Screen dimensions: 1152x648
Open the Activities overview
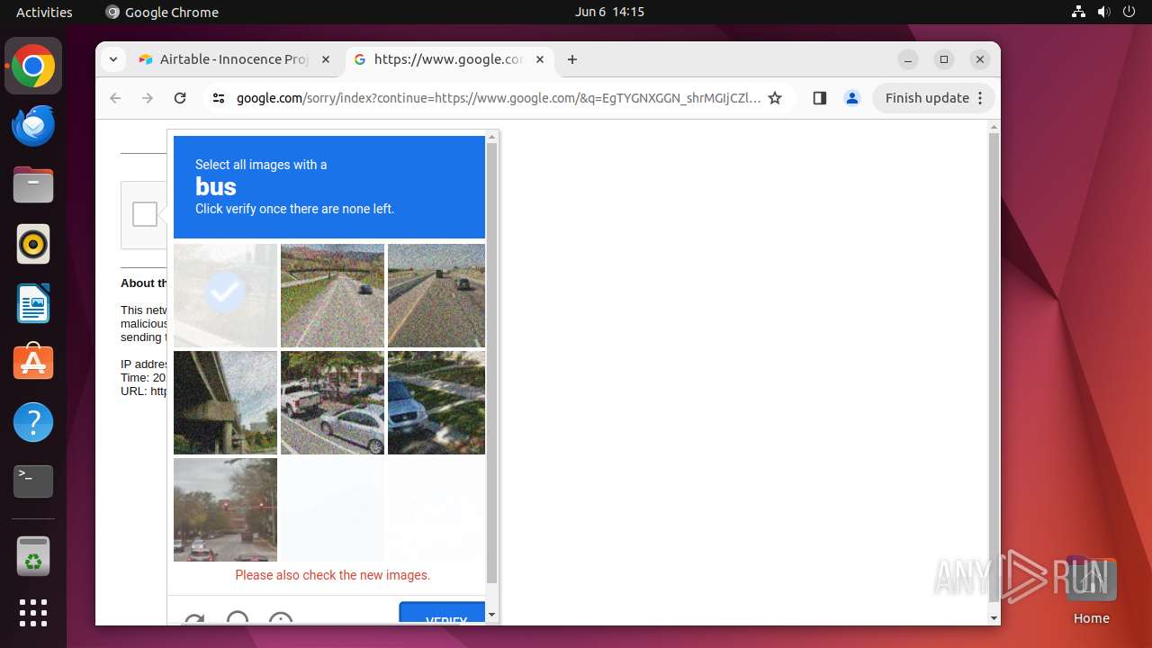click(x=44, y=12)
